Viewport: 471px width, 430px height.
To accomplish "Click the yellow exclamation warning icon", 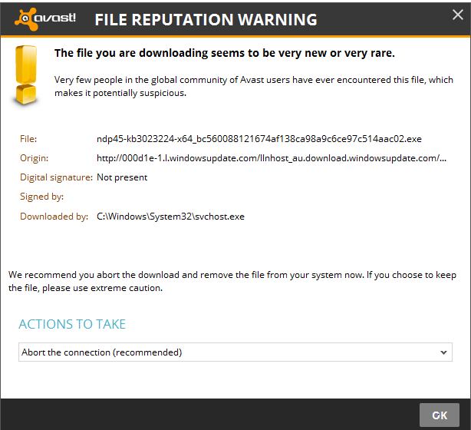I will (x=26, y=75).
